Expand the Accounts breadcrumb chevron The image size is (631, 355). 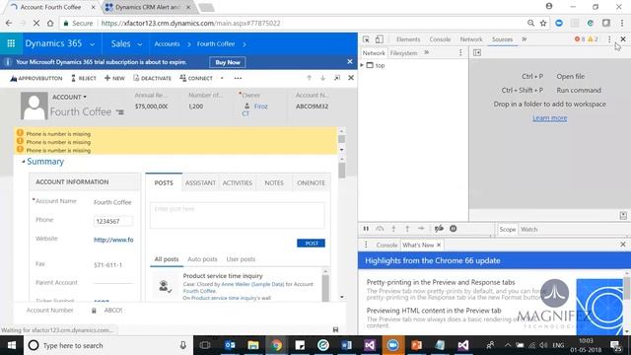tap(188, 43)
